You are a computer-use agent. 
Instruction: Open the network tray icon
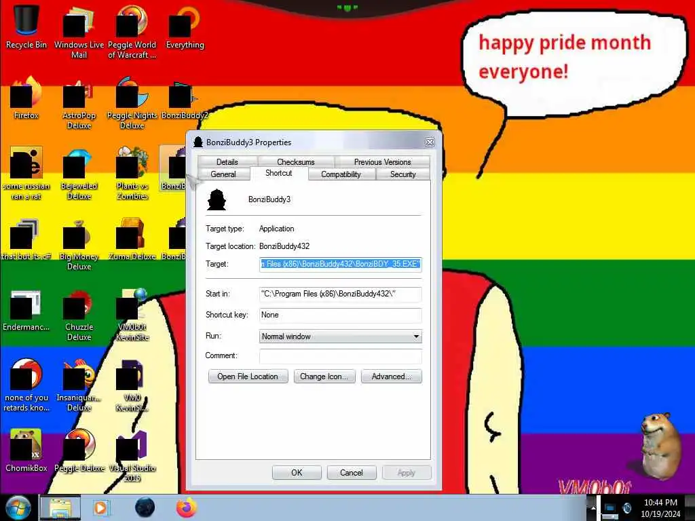click(609, 509)
